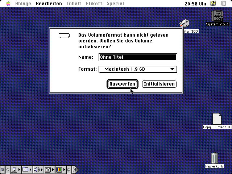Viewport: 232px width, 174px height.
Task: Open the file sharing folder strip module
Action: pyautogui.click(x=26, y=169)
